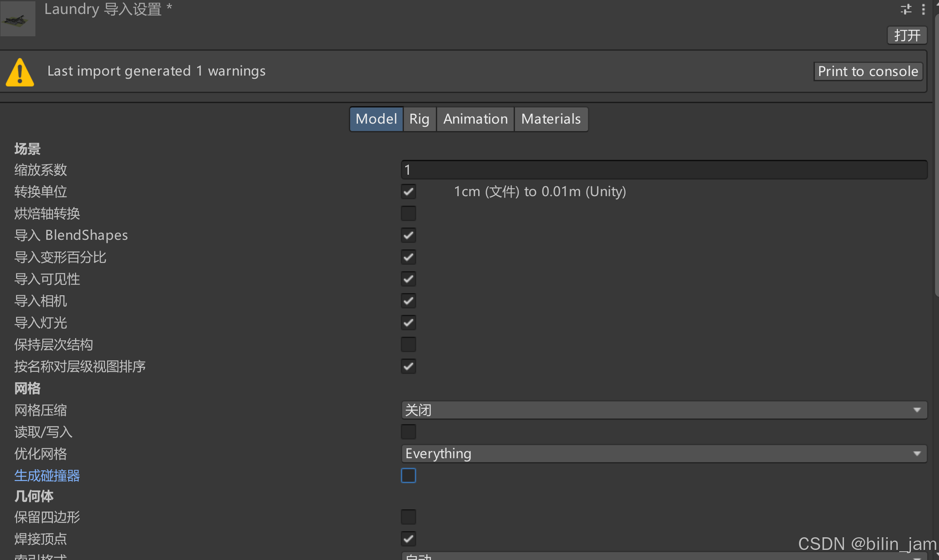The image size is (939, 560).
Task: Toggle the 焊接顶点 checkbox
Action: tap(408, 539)
